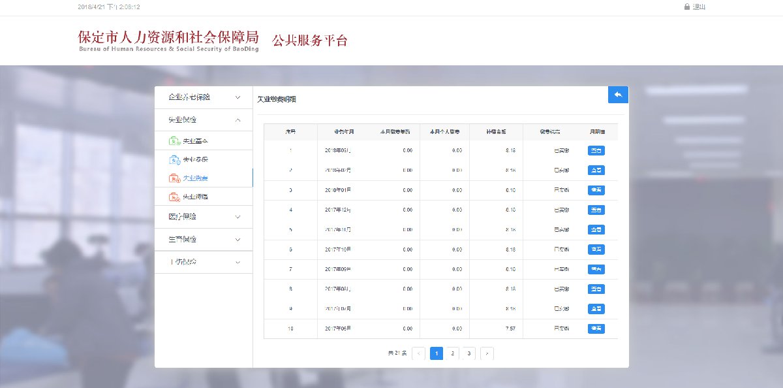This screenshot has width=783, height=388.
Task: Click the red 失业缴费 icon in the sidebar
Action: 174,178
